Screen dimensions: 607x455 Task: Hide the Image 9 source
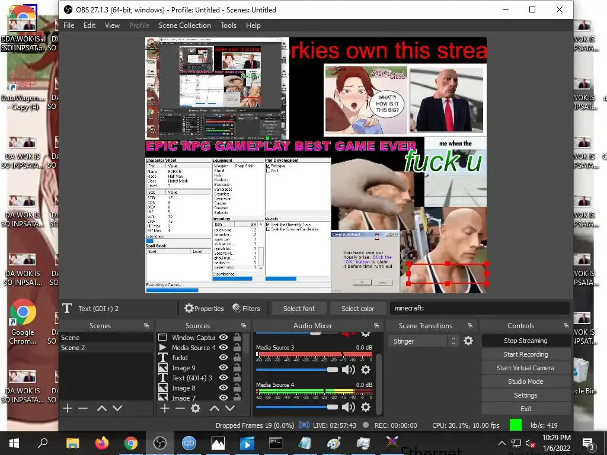pos(223,367)
